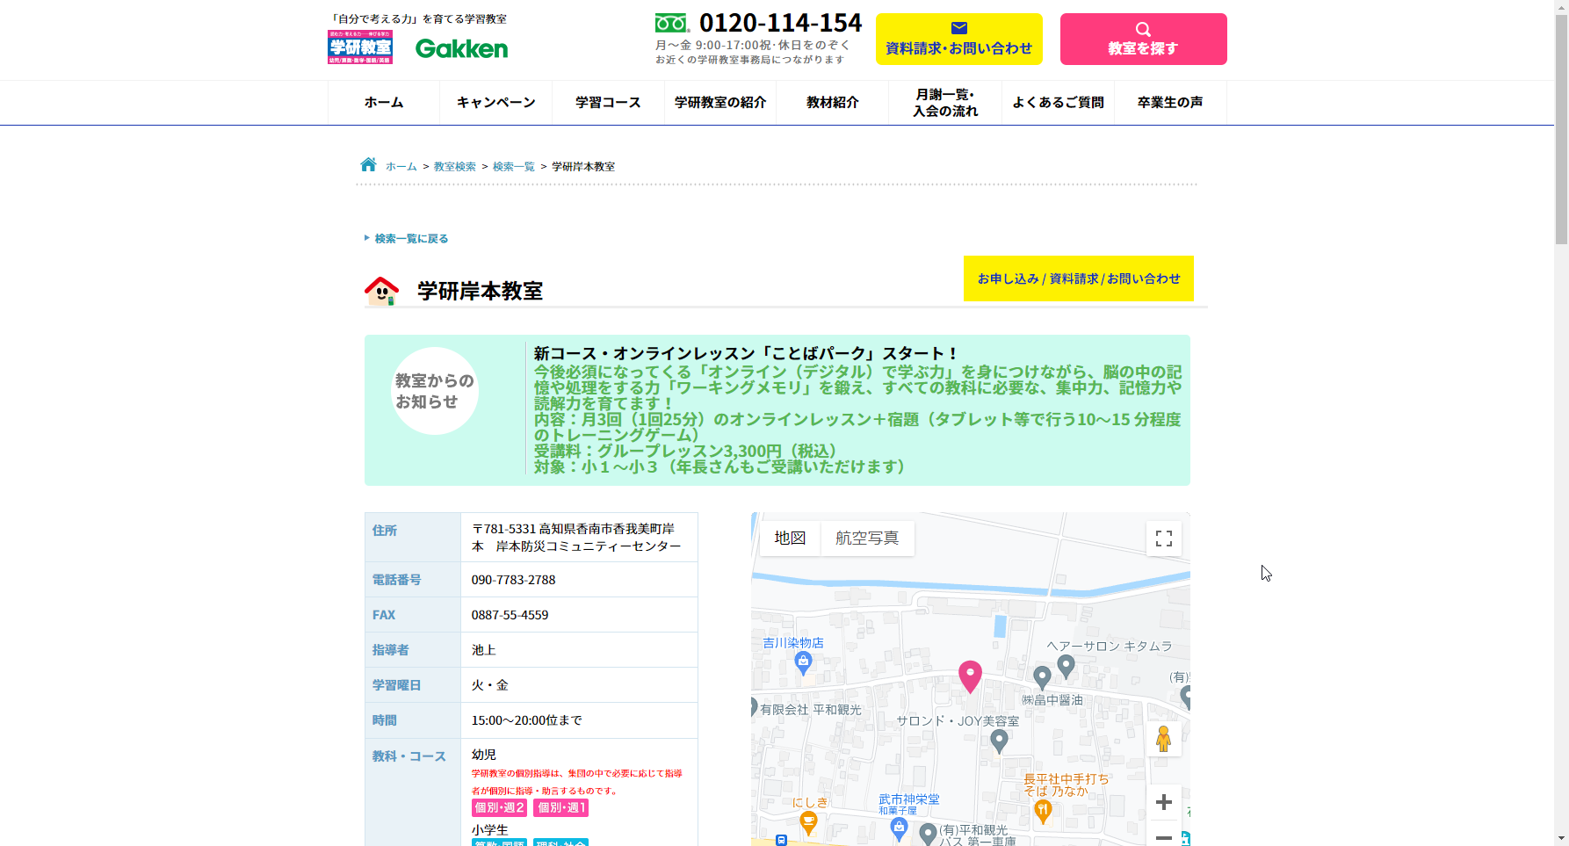
Task: Click the Gakken green logo
Action: 461,48
